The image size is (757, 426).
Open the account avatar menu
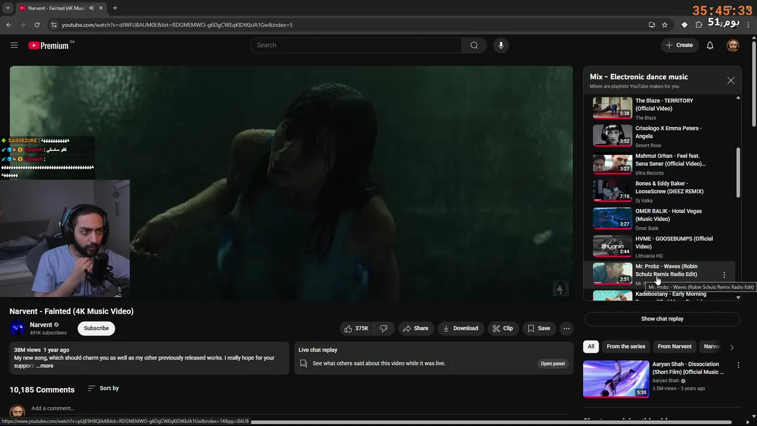733,46
